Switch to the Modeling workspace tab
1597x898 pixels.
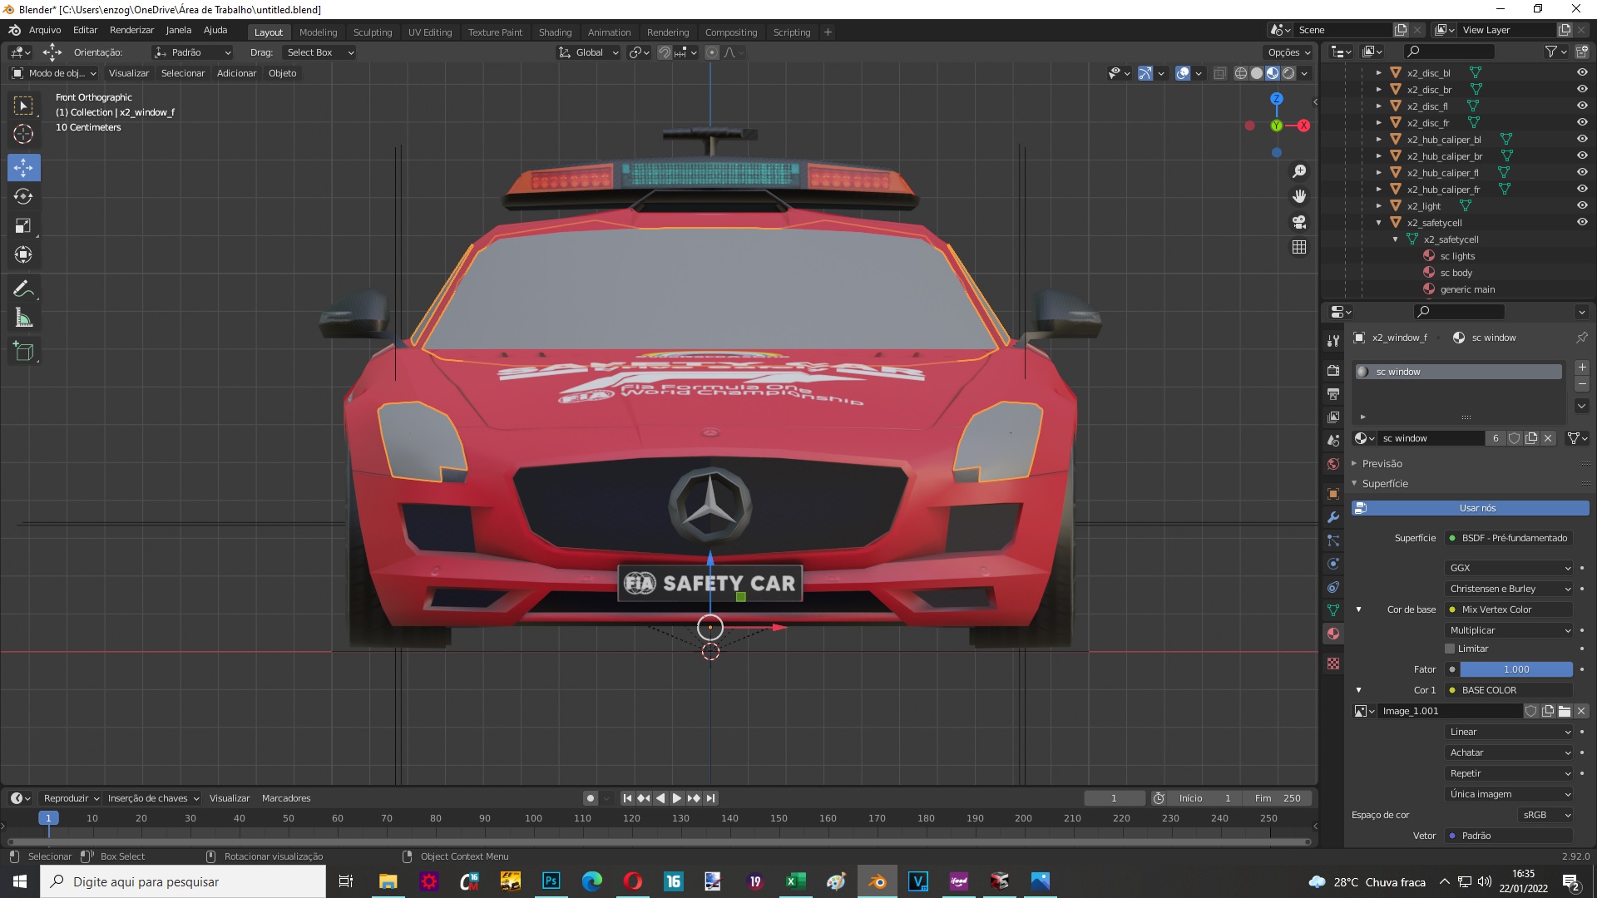tap(318, 32)
